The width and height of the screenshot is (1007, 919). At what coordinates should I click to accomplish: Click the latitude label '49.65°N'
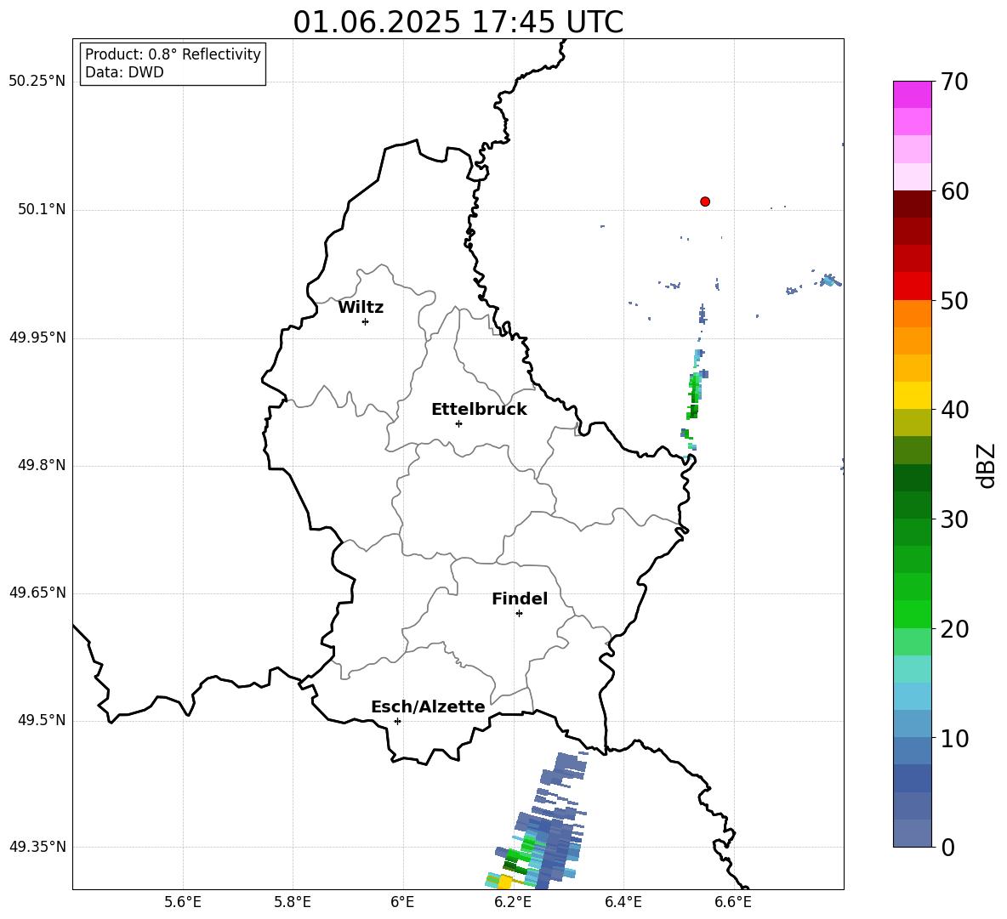click(37, 593)
